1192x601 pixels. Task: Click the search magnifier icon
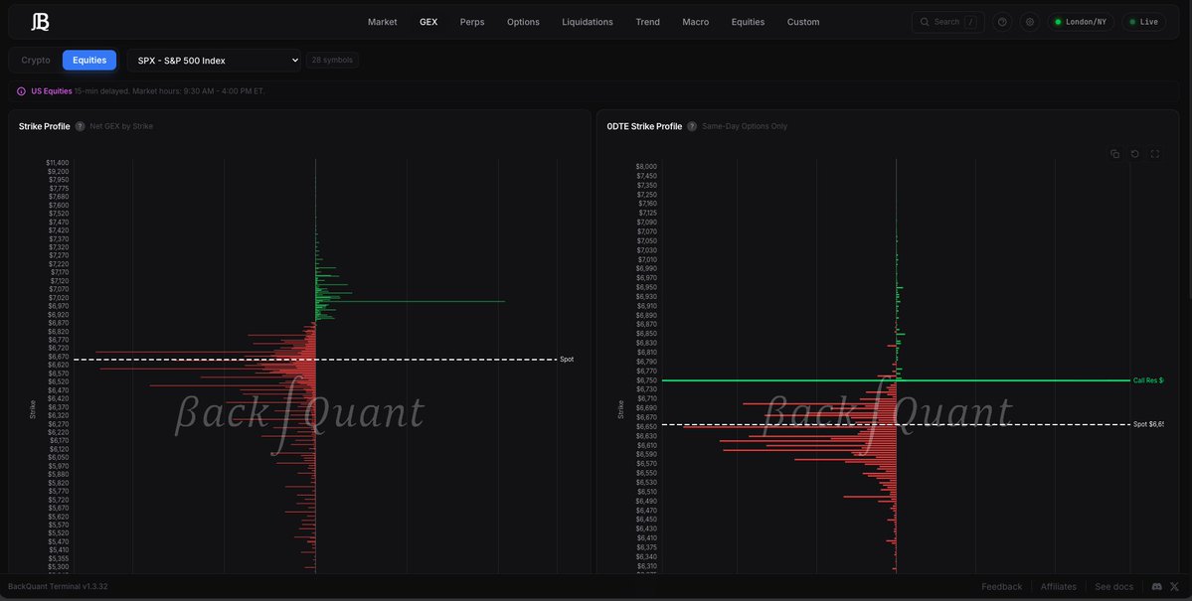(925, 22)
